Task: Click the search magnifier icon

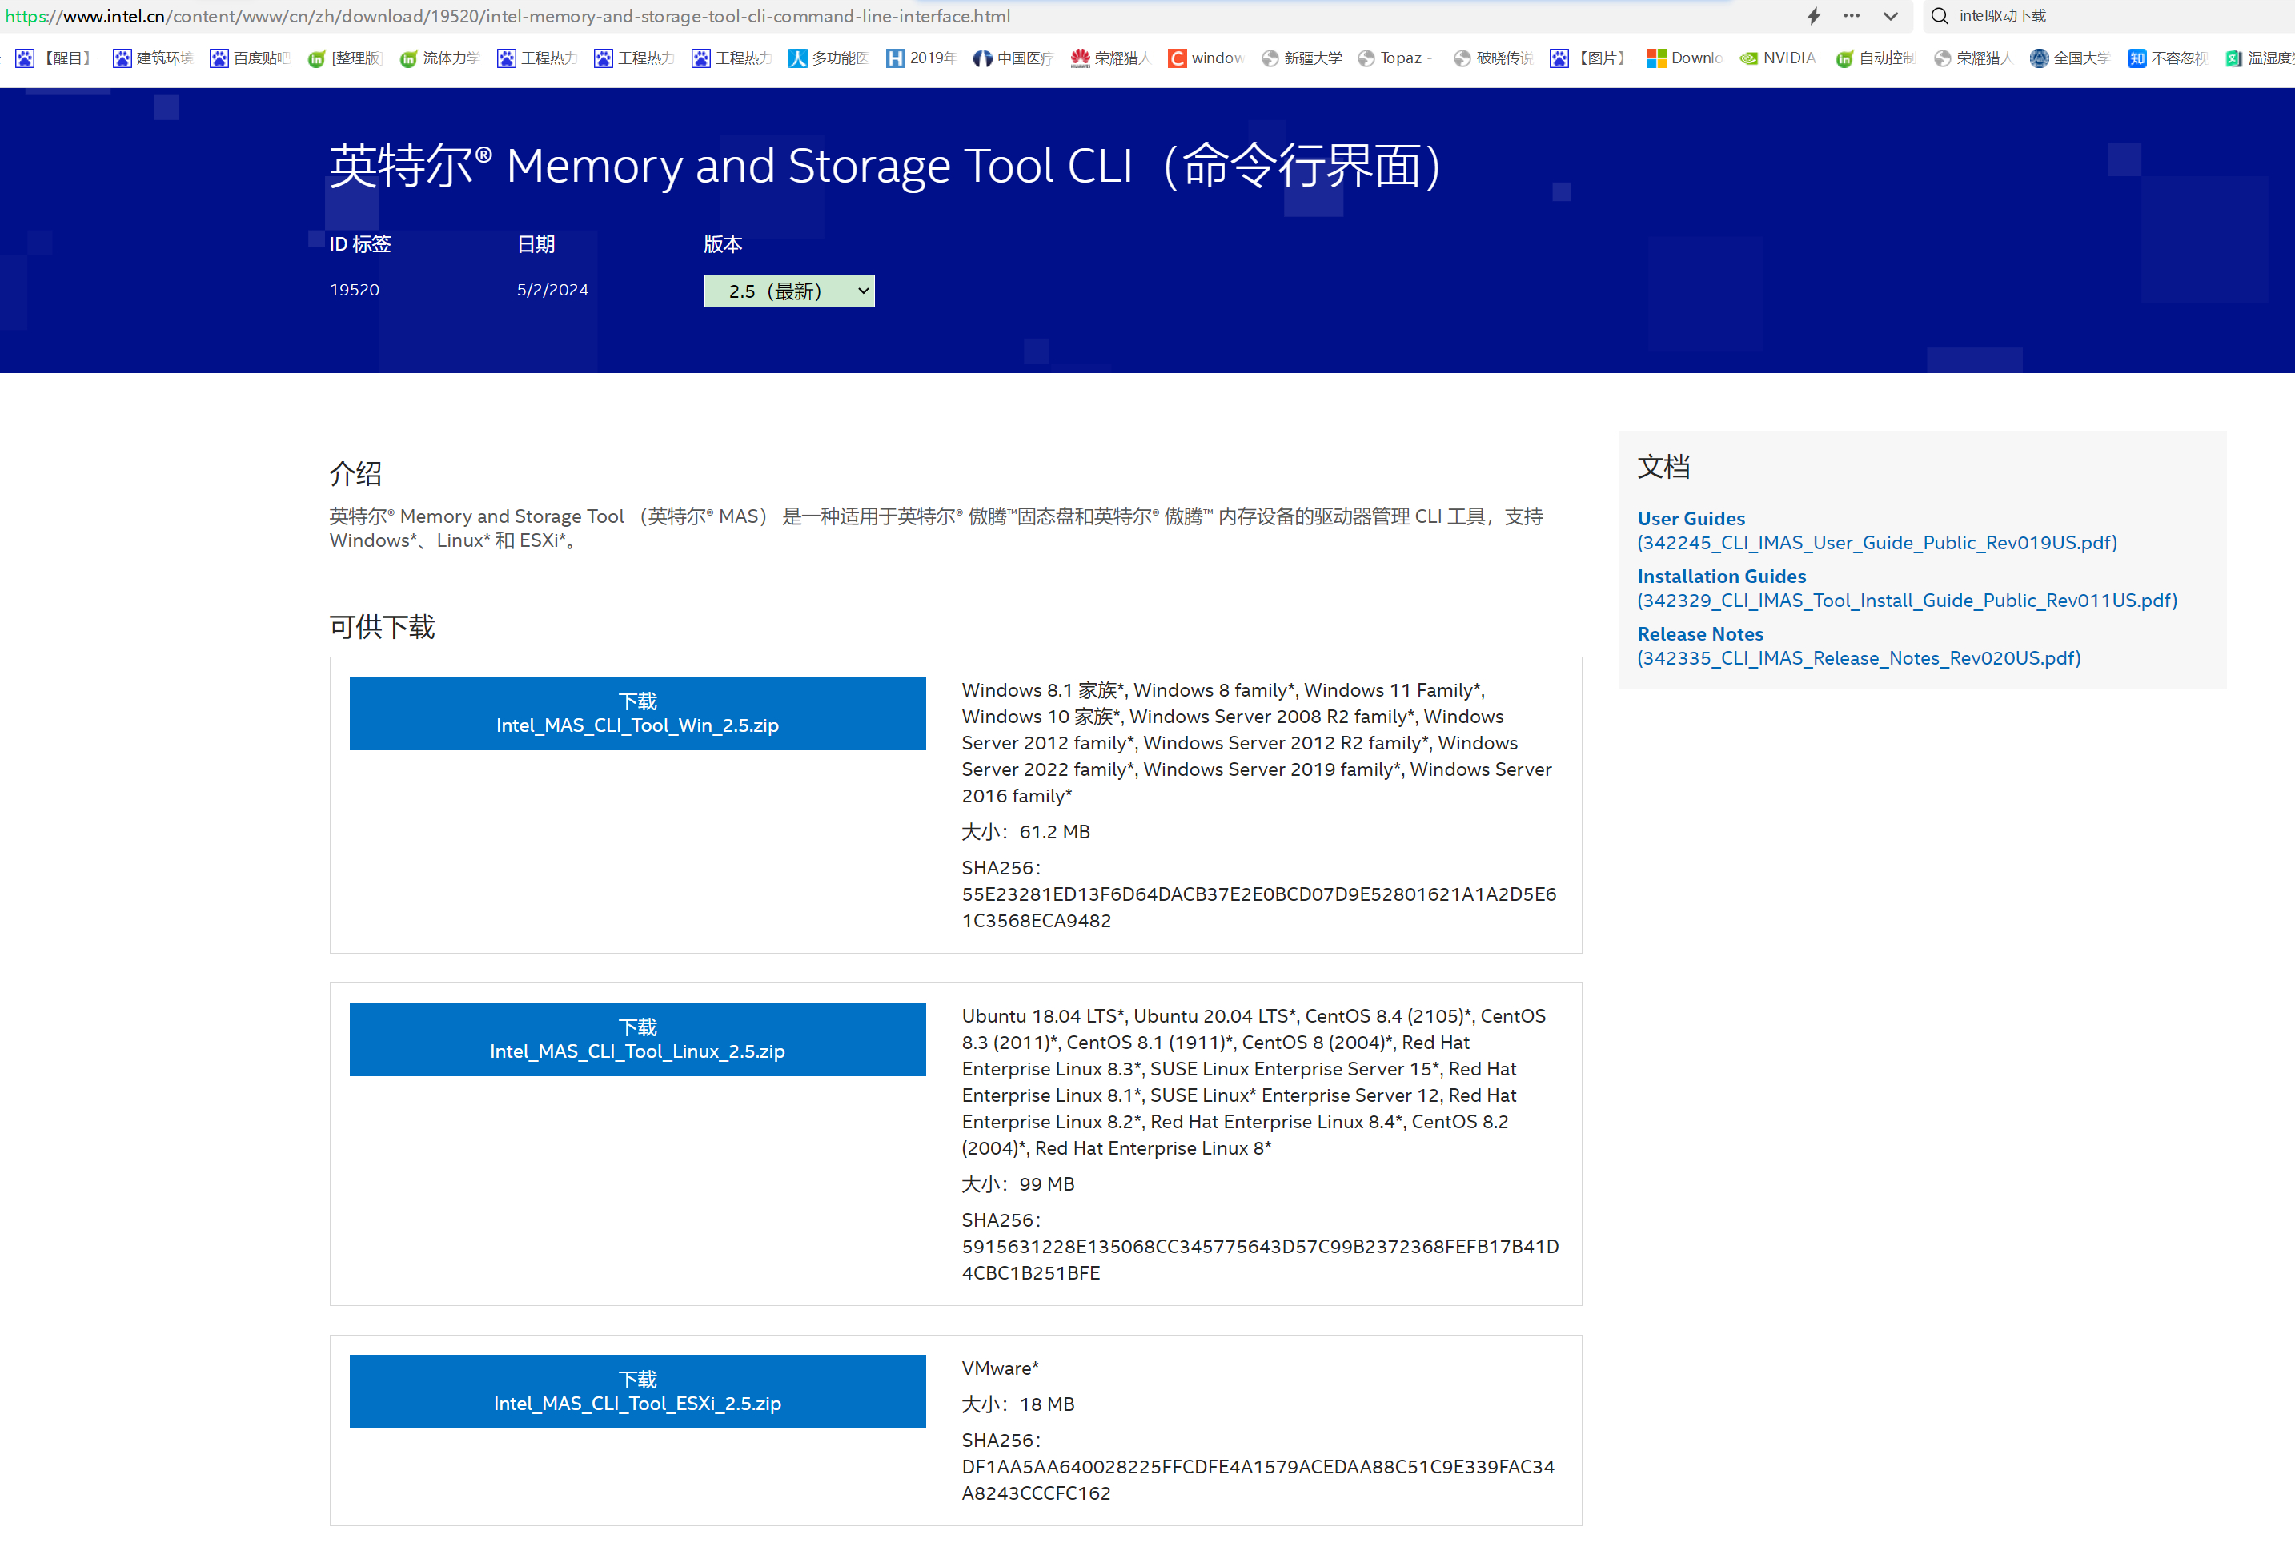Action: (x=1940, y=16)
